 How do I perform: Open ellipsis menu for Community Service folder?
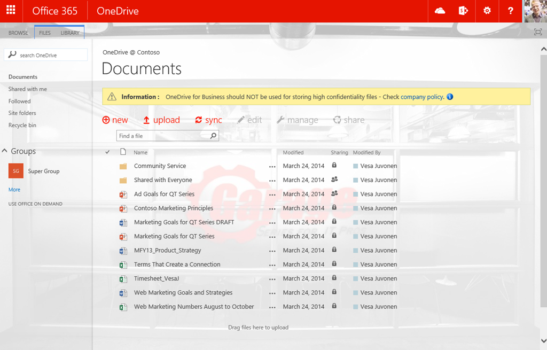(x=272, y=166)
